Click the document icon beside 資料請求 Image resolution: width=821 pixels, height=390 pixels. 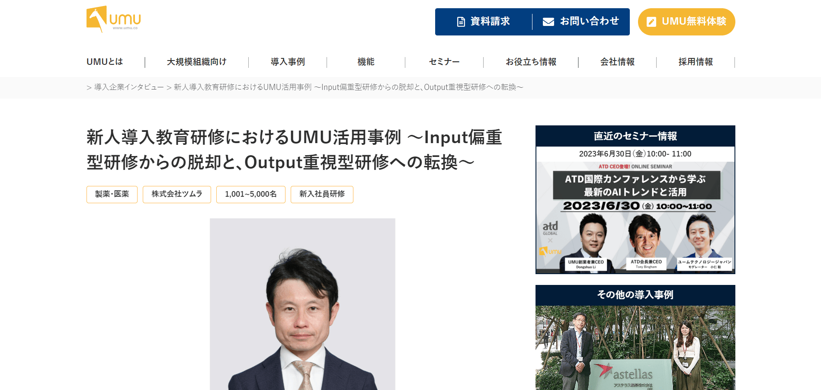point(461,22)
